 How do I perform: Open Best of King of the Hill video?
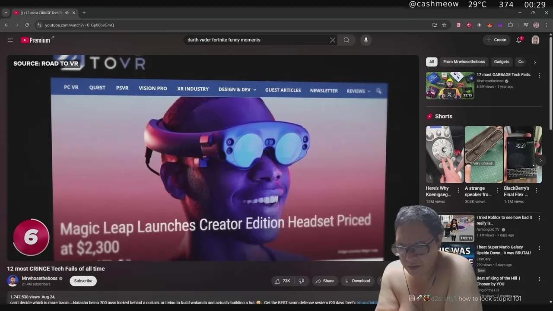click(499, 281)
